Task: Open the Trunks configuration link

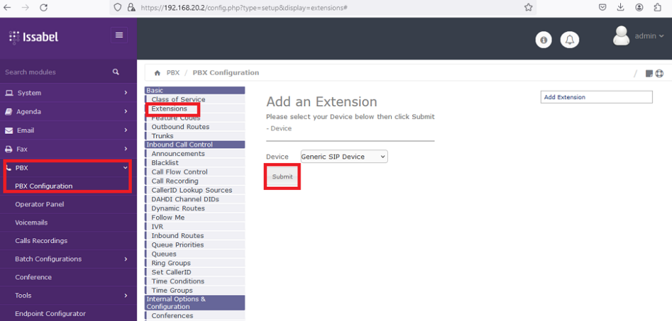Action: (162, 136)
